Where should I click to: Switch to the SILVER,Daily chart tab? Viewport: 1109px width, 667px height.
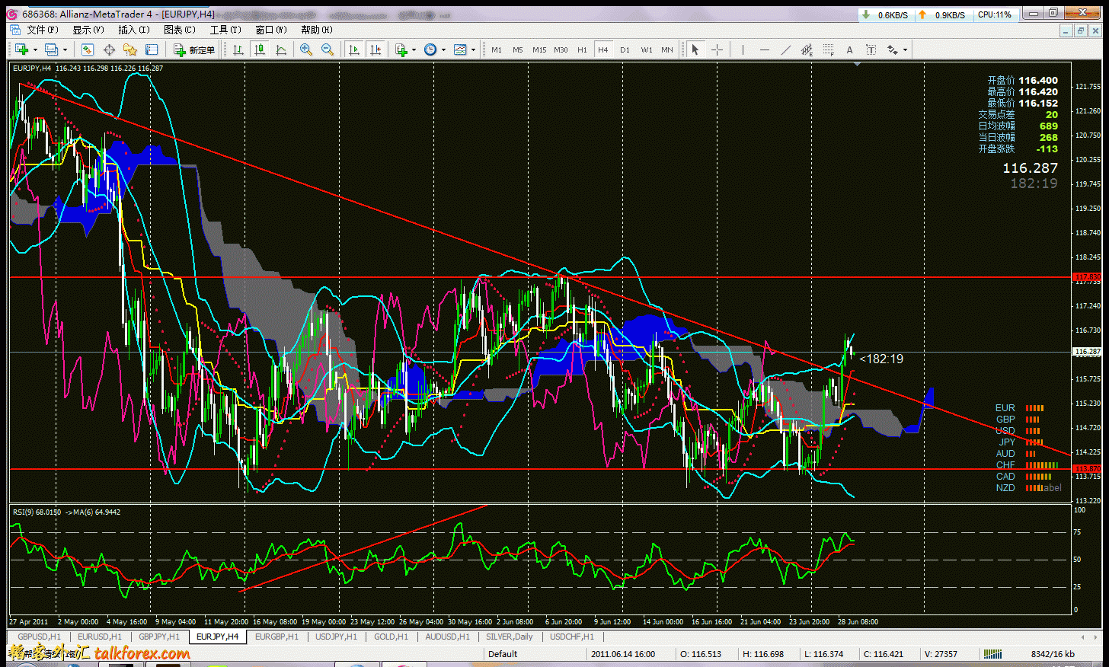pos(510,637)
